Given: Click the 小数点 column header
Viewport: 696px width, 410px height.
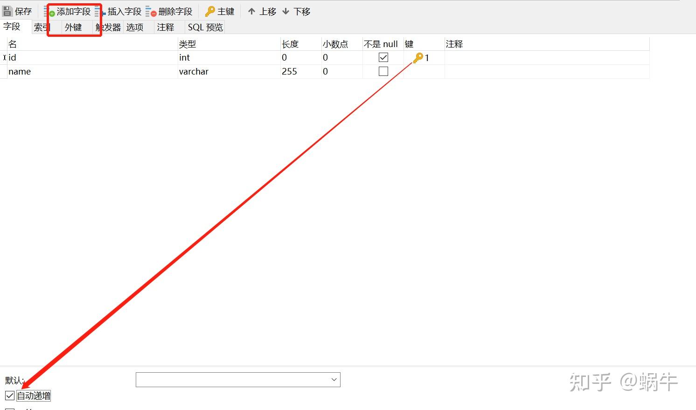Looking at the screenshot, I should [342, 44].
